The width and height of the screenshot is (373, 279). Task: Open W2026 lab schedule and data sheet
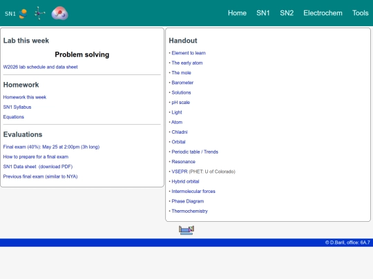pos(41,67)
